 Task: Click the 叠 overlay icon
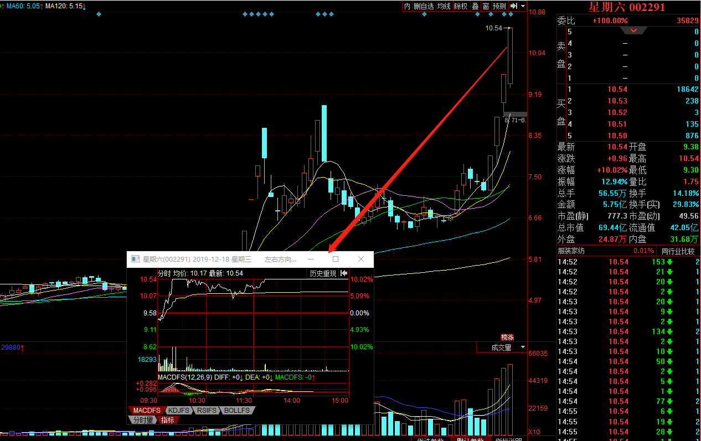tap(475, 6)
